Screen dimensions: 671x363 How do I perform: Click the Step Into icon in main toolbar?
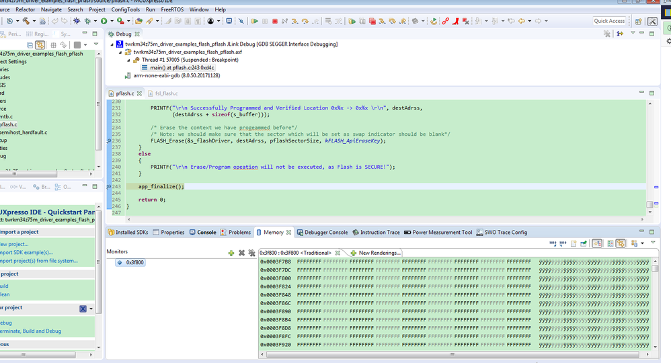[x=295, y=21]
